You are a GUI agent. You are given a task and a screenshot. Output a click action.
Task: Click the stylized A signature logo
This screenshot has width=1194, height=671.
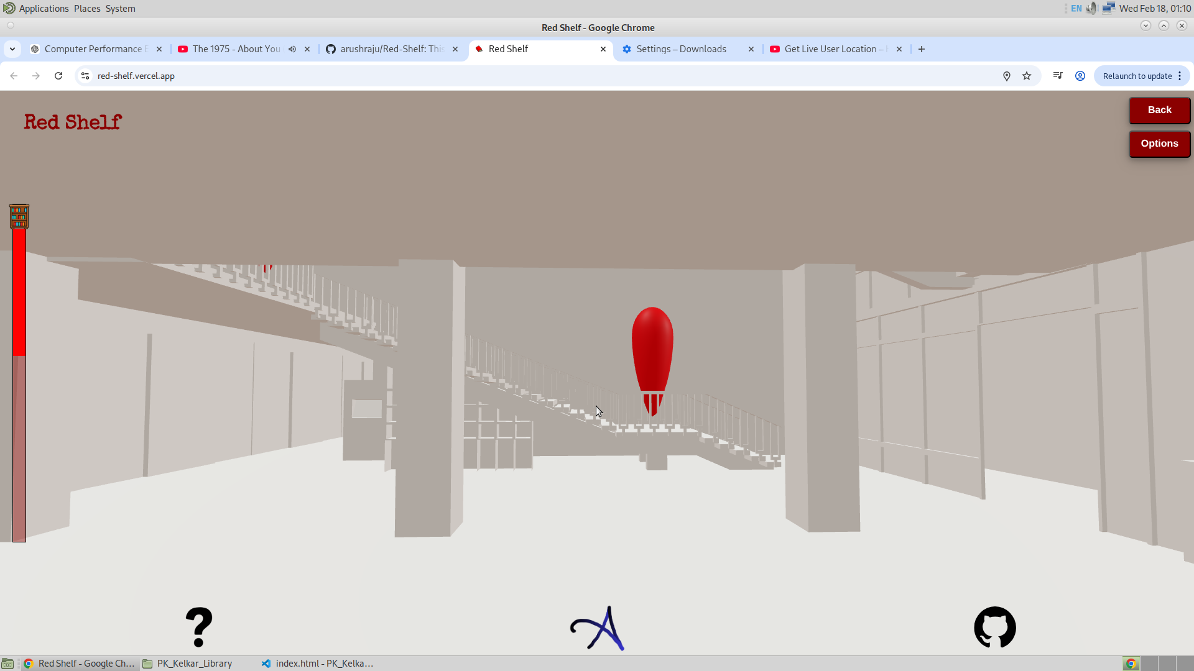pos(597,629)
